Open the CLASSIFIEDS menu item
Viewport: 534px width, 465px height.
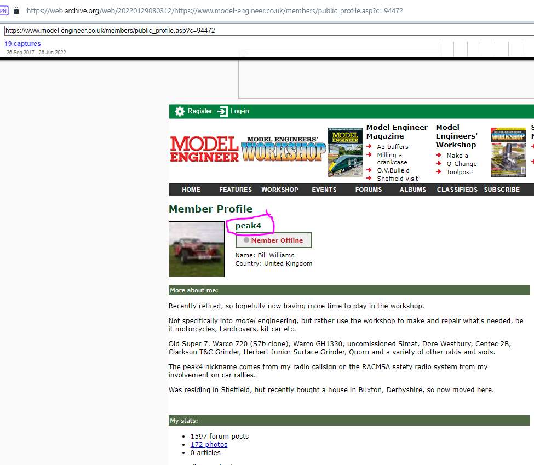point(457,190)
